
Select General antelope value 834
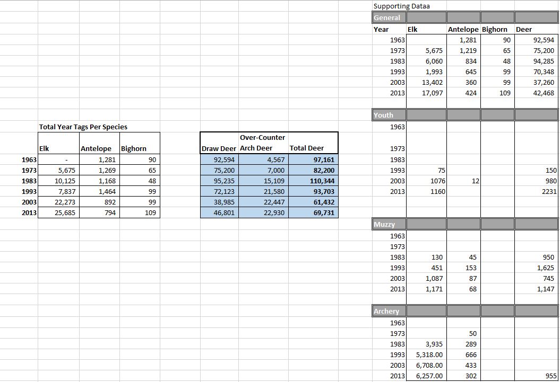point(463,61)
